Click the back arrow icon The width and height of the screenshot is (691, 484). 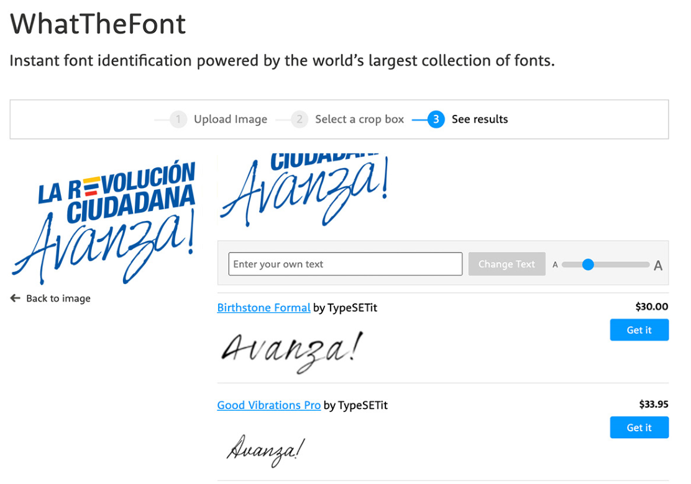tap(16, 298)
